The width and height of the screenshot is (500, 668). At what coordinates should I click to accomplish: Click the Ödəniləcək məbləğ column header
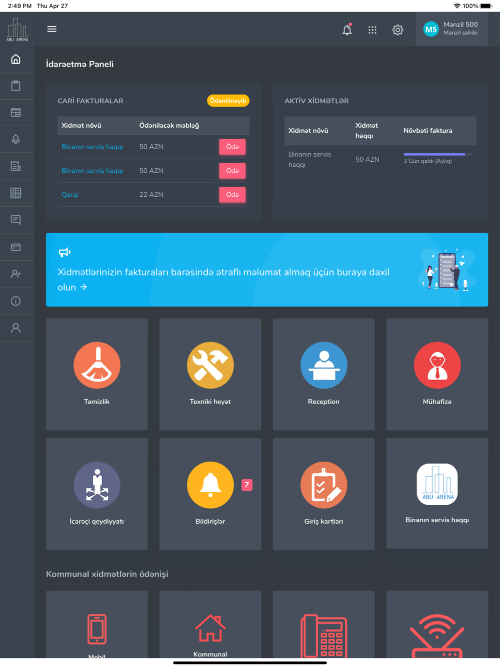click(x=169, y=126)
